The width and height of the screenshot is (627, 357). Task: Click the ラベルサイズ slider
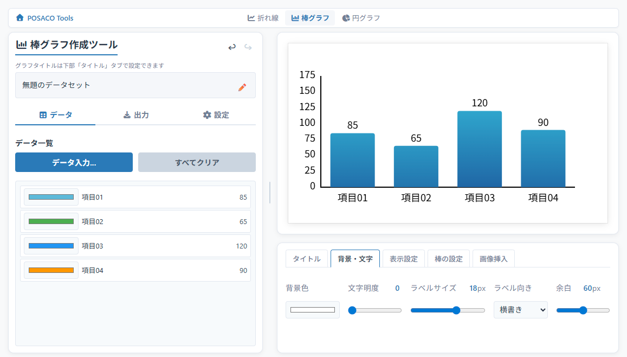click(448, 310)
